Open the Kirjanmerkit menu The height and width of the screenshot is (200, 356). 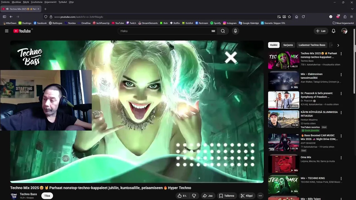click(50, 2)
